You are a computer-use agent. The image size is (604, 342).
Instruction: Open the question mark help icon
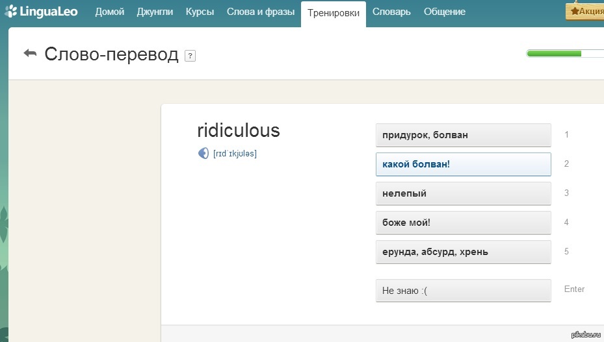coord(190,56)
